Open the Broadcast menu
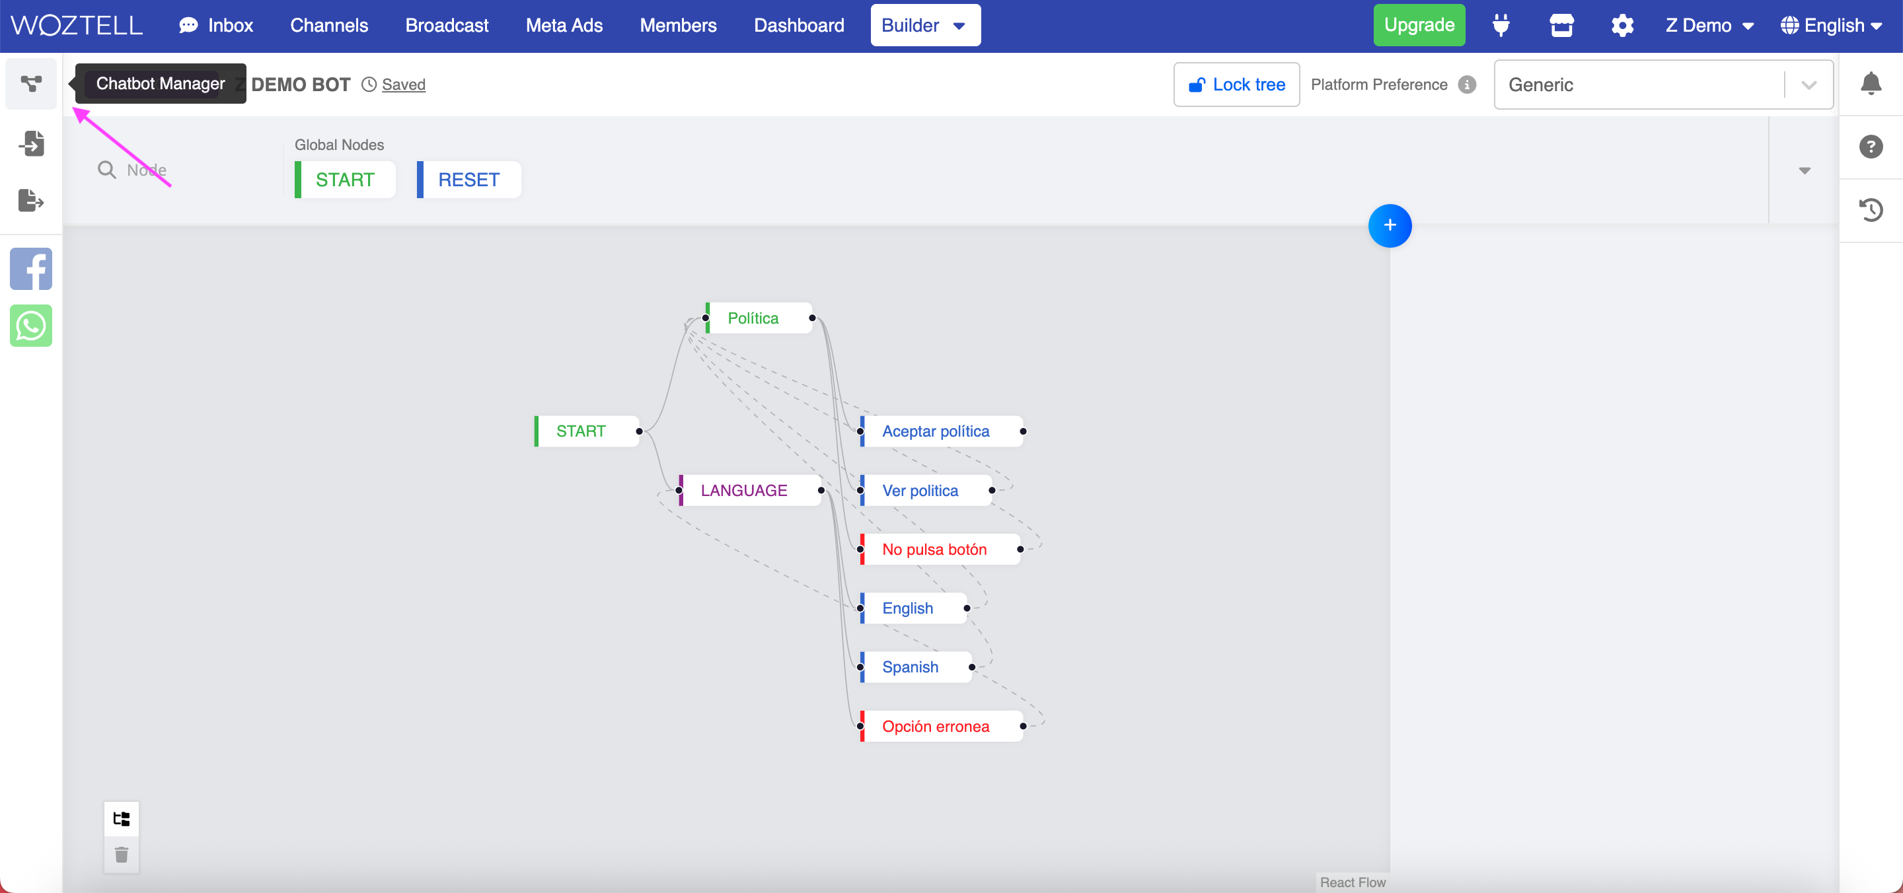Viewport: 1903px width, 893px height. 447,26
